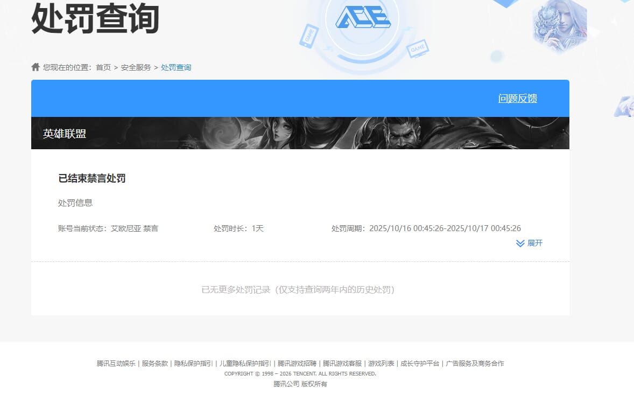Open 游戏列表 footer link

pyautogui.click(x=381, y=363)
